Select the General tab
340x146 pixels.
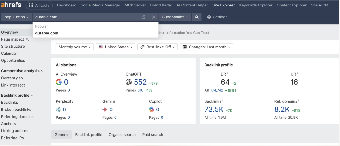62,135
